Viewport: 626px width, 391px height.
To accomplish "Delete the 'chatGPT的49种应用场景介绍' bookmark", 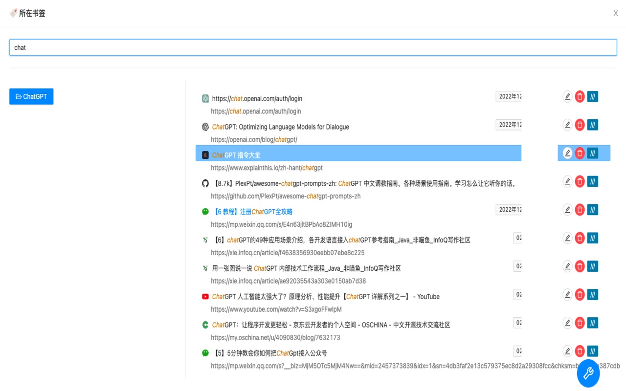I will coord(580,239).
